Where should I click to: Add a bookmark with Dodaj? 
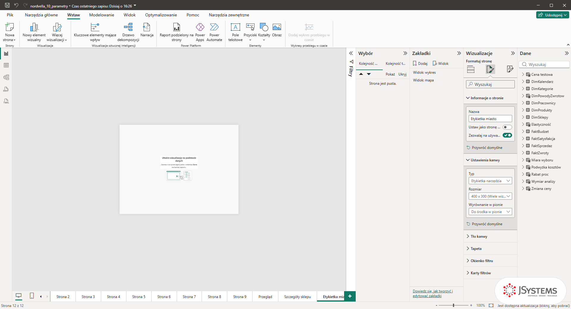coord(420,64)
